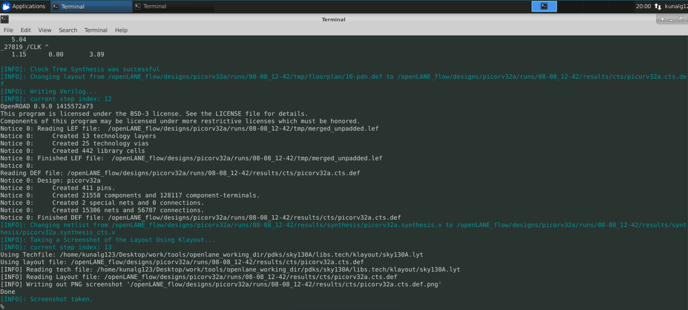Click the 20:00 panel clock
Viewport: 688px width, 310px height.
click(x=643, y=6)
